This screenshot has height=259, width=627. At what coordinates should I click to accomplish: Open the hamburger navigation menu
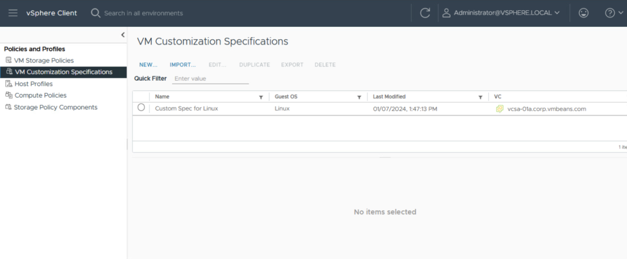(x=13, y=13)
